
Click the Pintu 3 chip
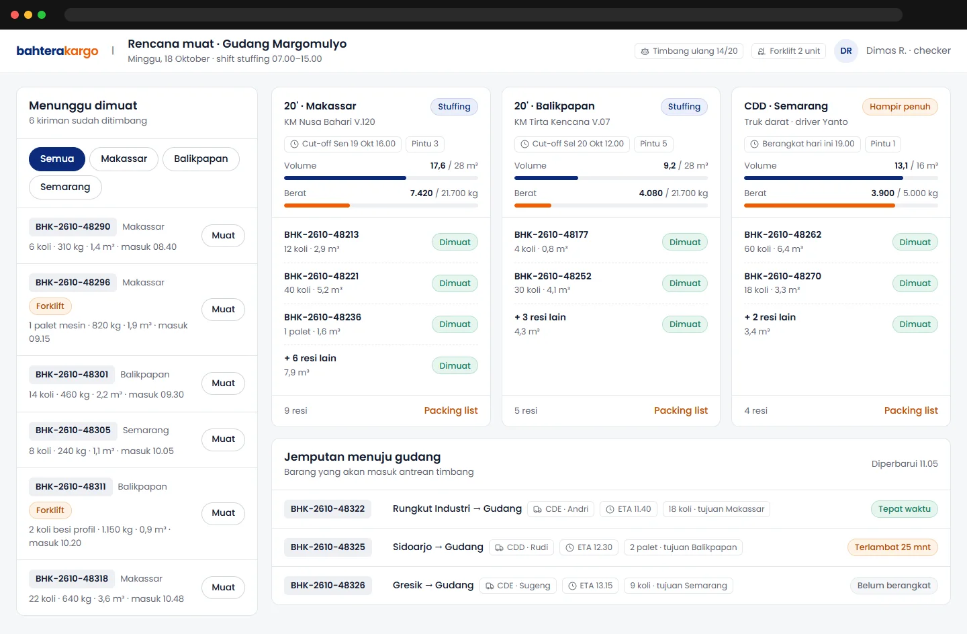pyautogui.click(x=425, y=144)
